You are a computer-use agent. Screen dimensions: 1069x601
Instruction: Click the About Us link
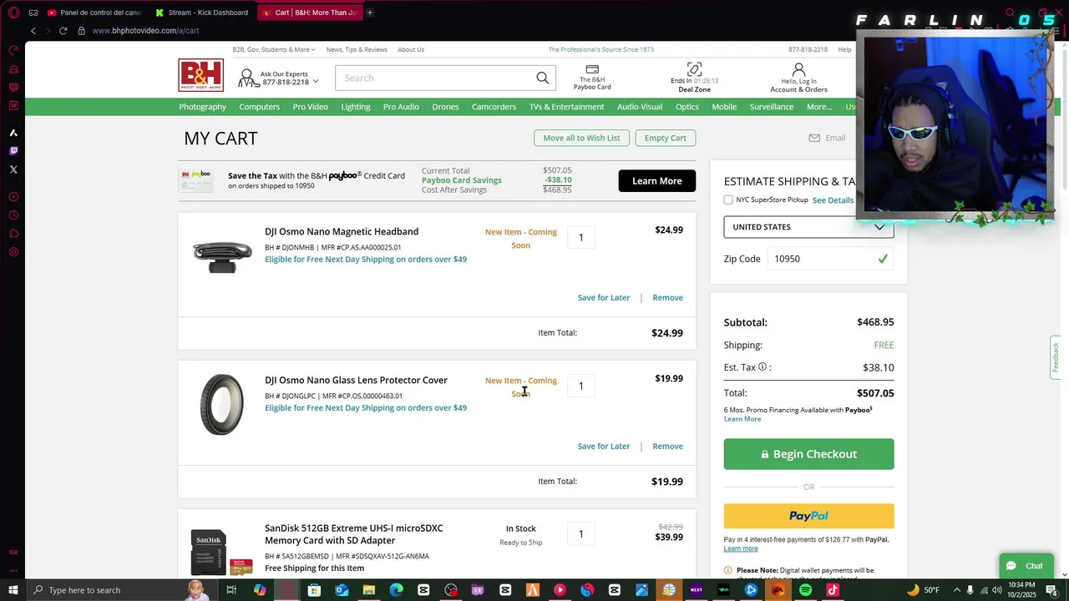coord(411,49)
